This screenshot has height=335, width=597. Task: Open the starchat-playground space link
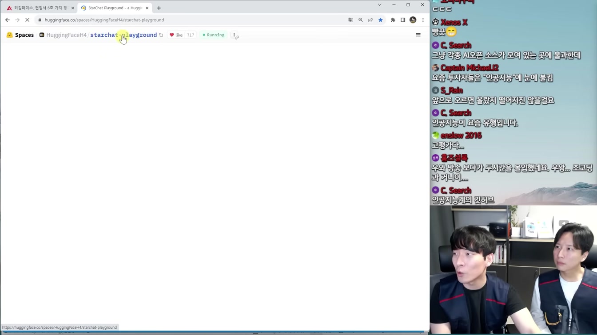coord(123,35)
